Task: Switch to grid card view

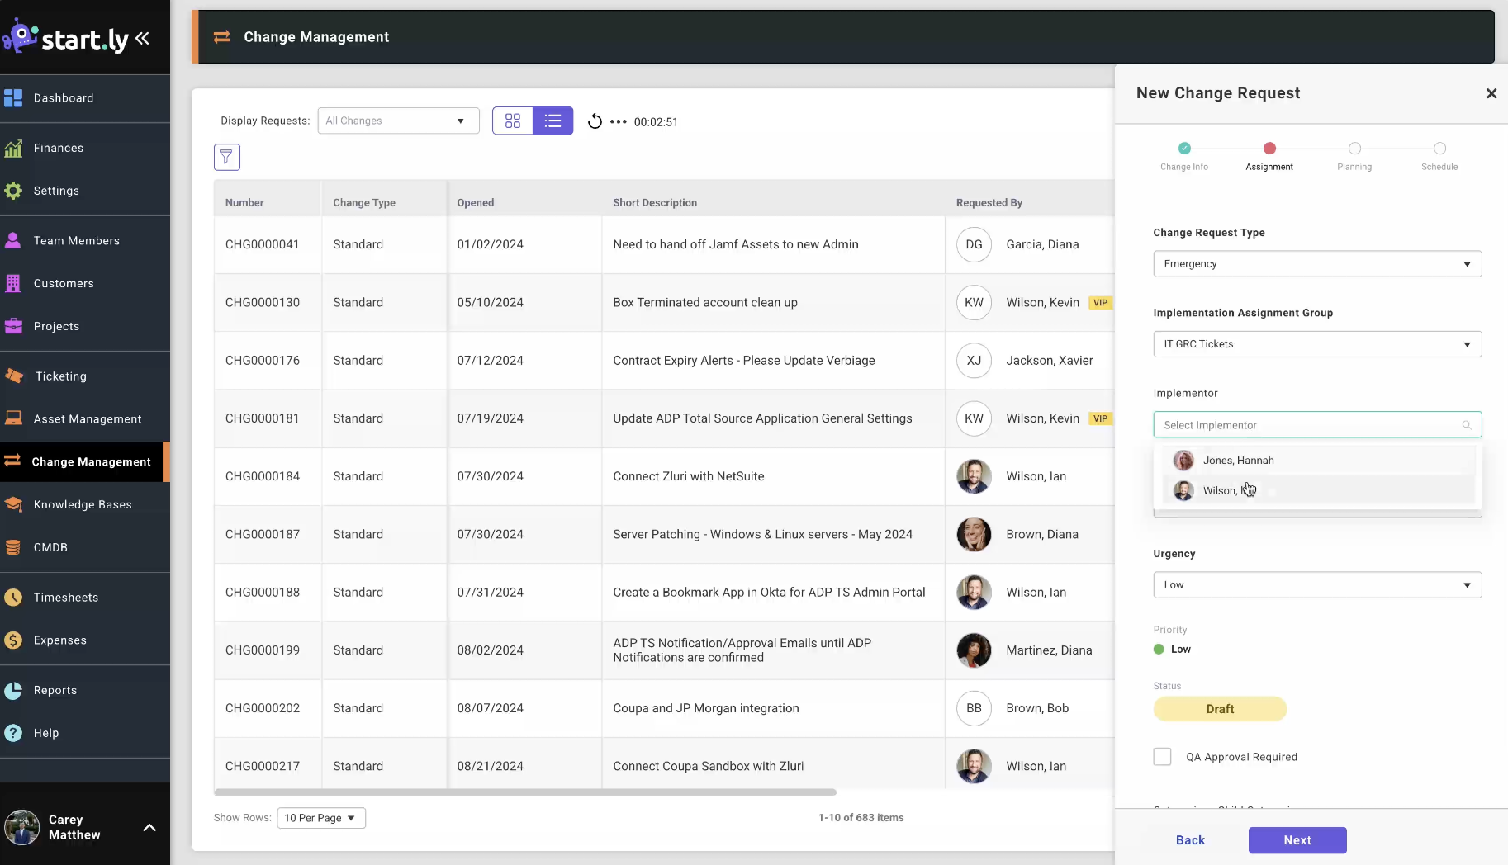Action: pyautogui.click(x=513, y=121)
